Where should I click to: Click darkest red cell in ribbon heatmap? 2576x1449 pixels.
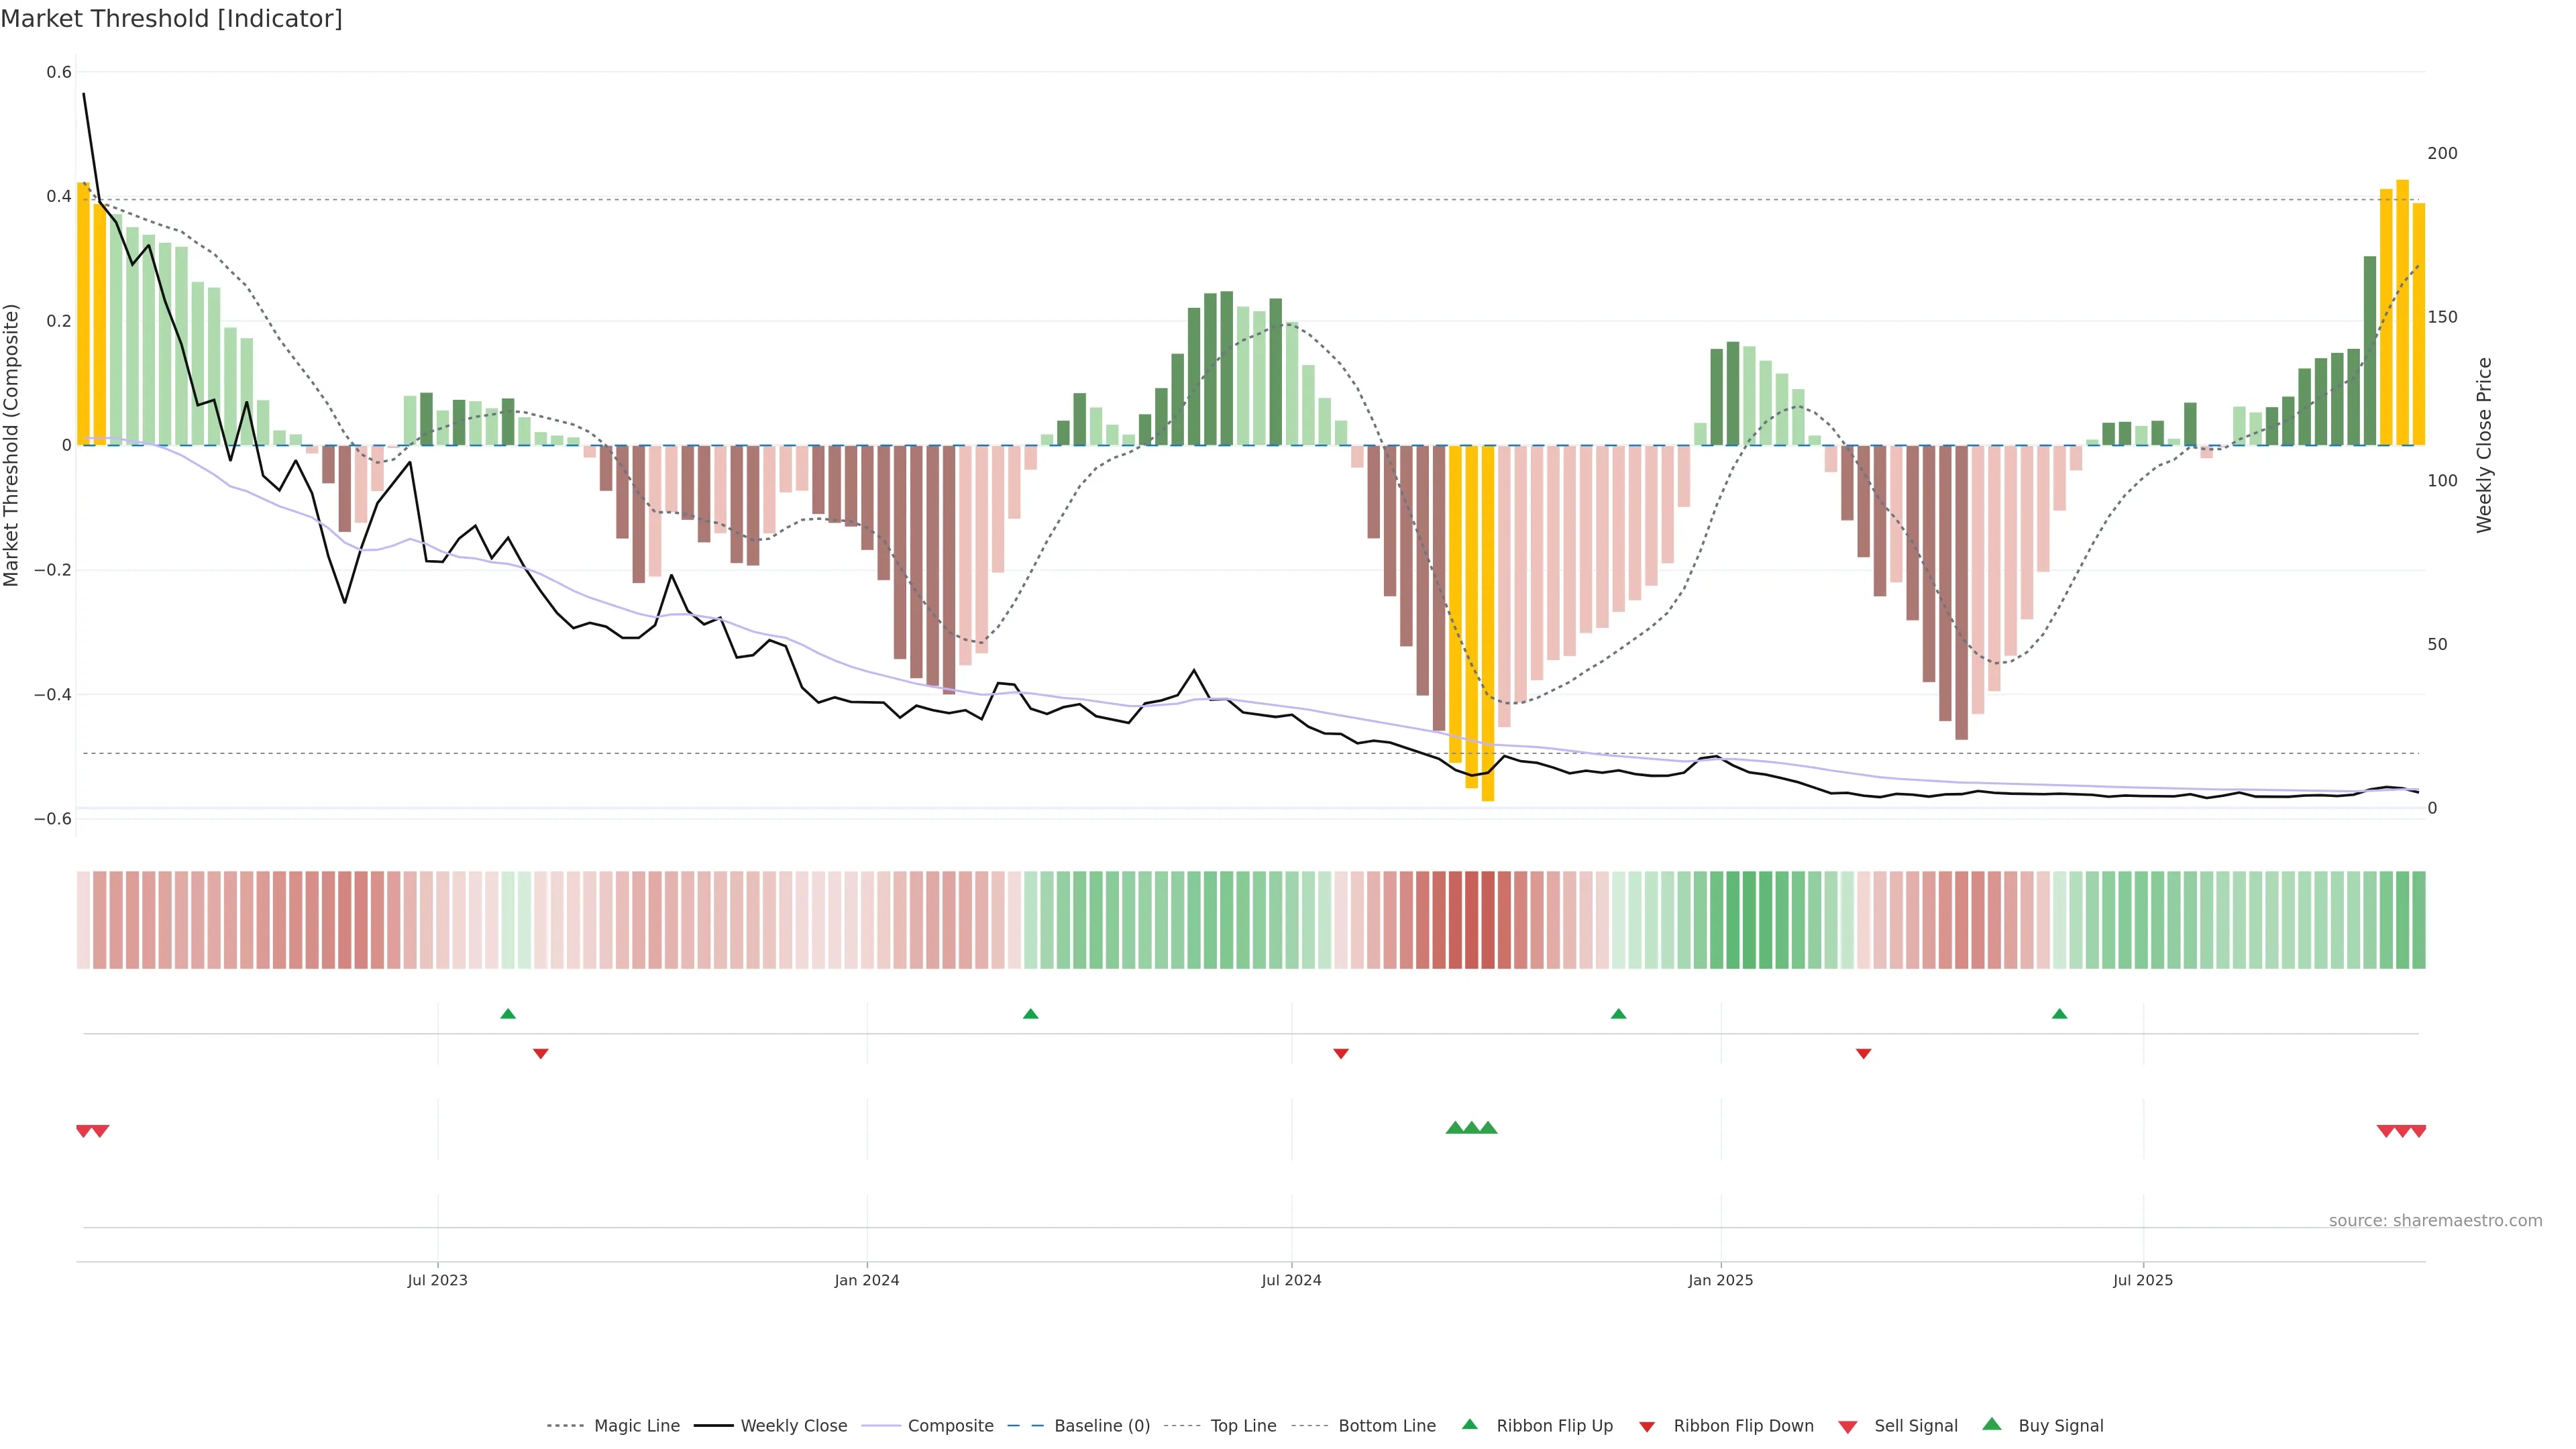tap(1488, 920)
